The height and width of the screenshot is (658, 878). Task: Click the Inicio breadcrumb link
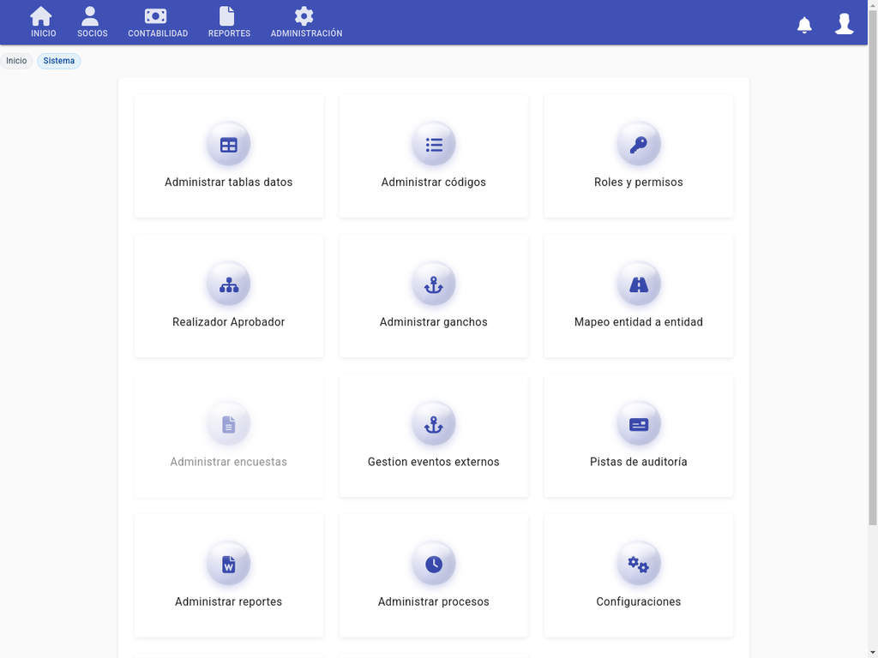(16, 61)
